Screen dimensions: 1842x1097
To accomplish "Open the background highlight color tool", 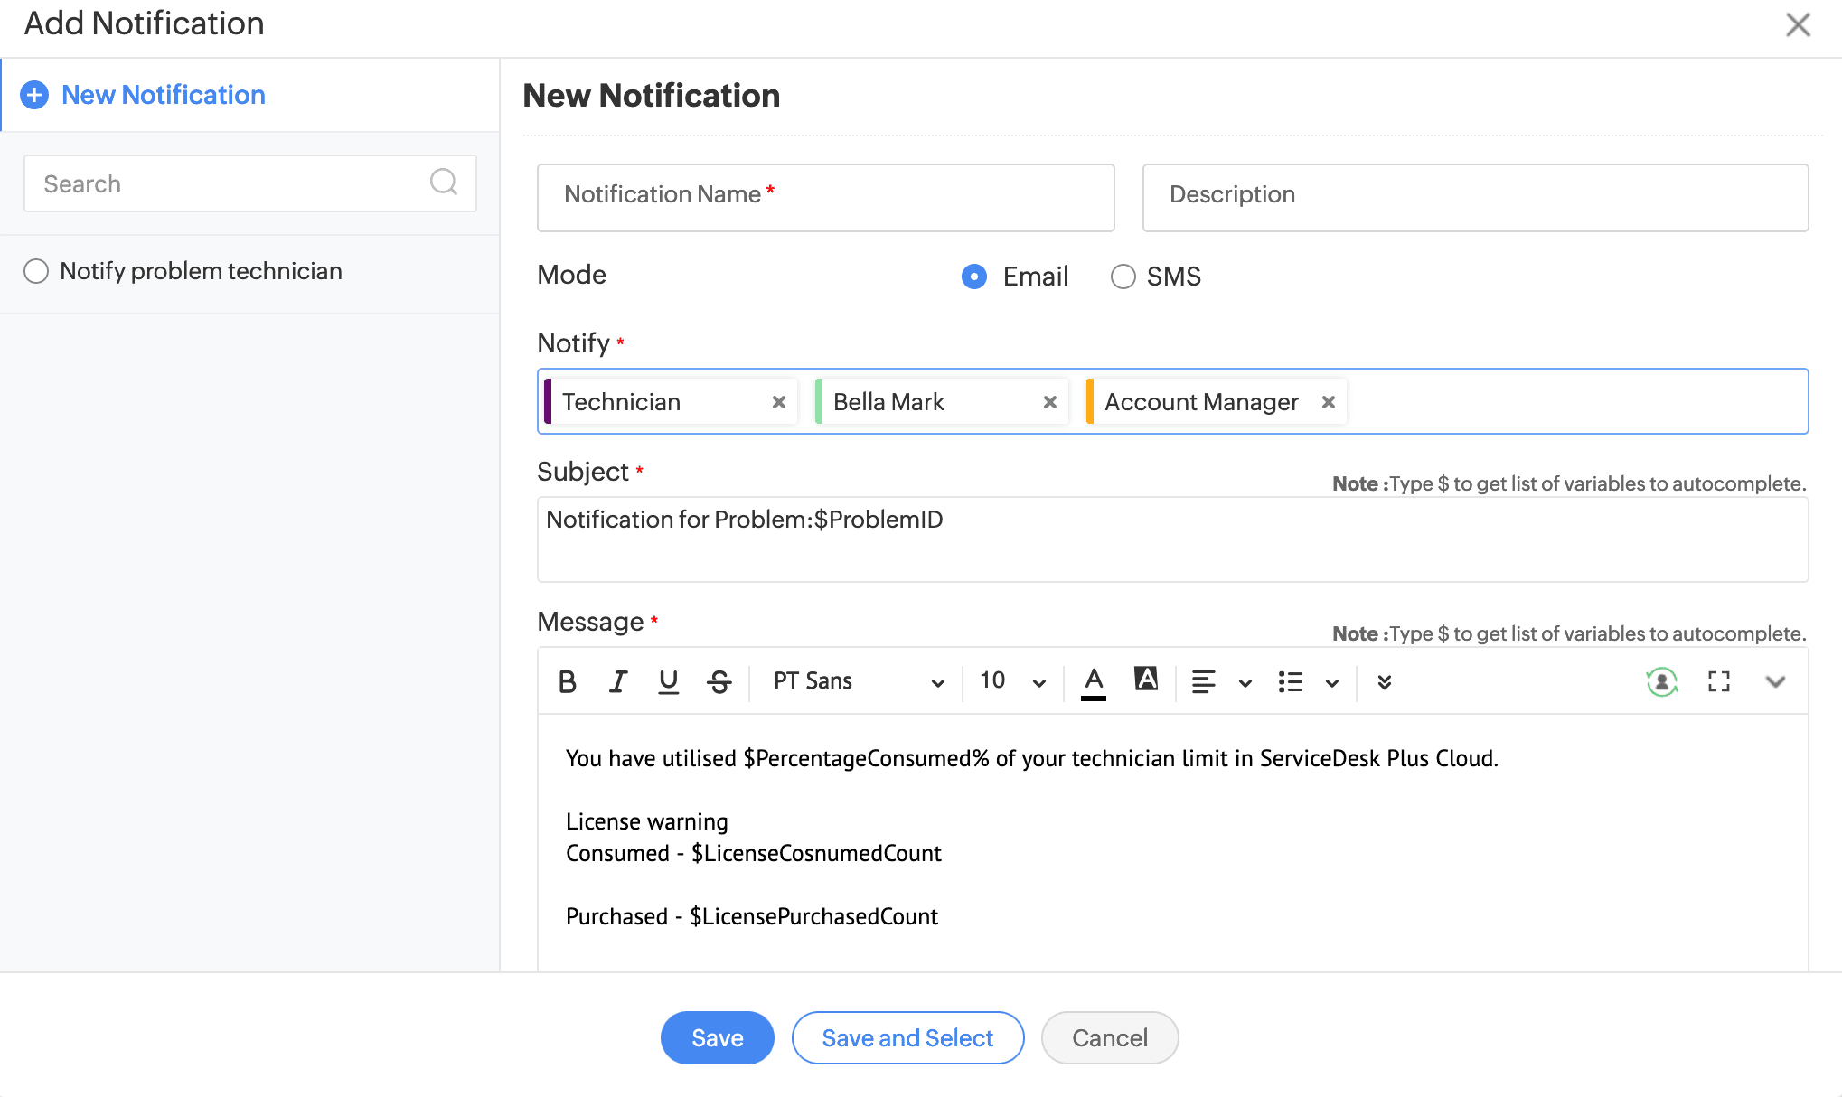I will pyautogui.click(x=1145, y=680).
